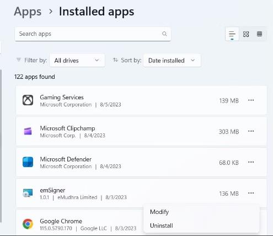Click the Microsoft Corp. publisher text
The image size is (273, 236).
coord(58,136)
